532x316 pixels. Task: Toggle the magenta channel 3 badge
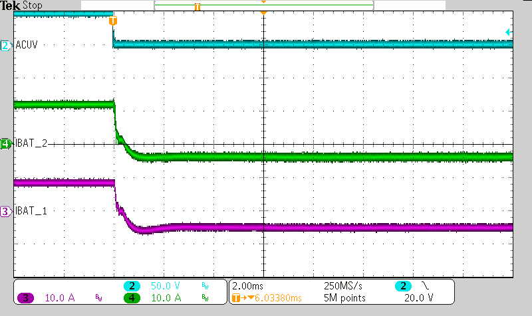point(26,298)
